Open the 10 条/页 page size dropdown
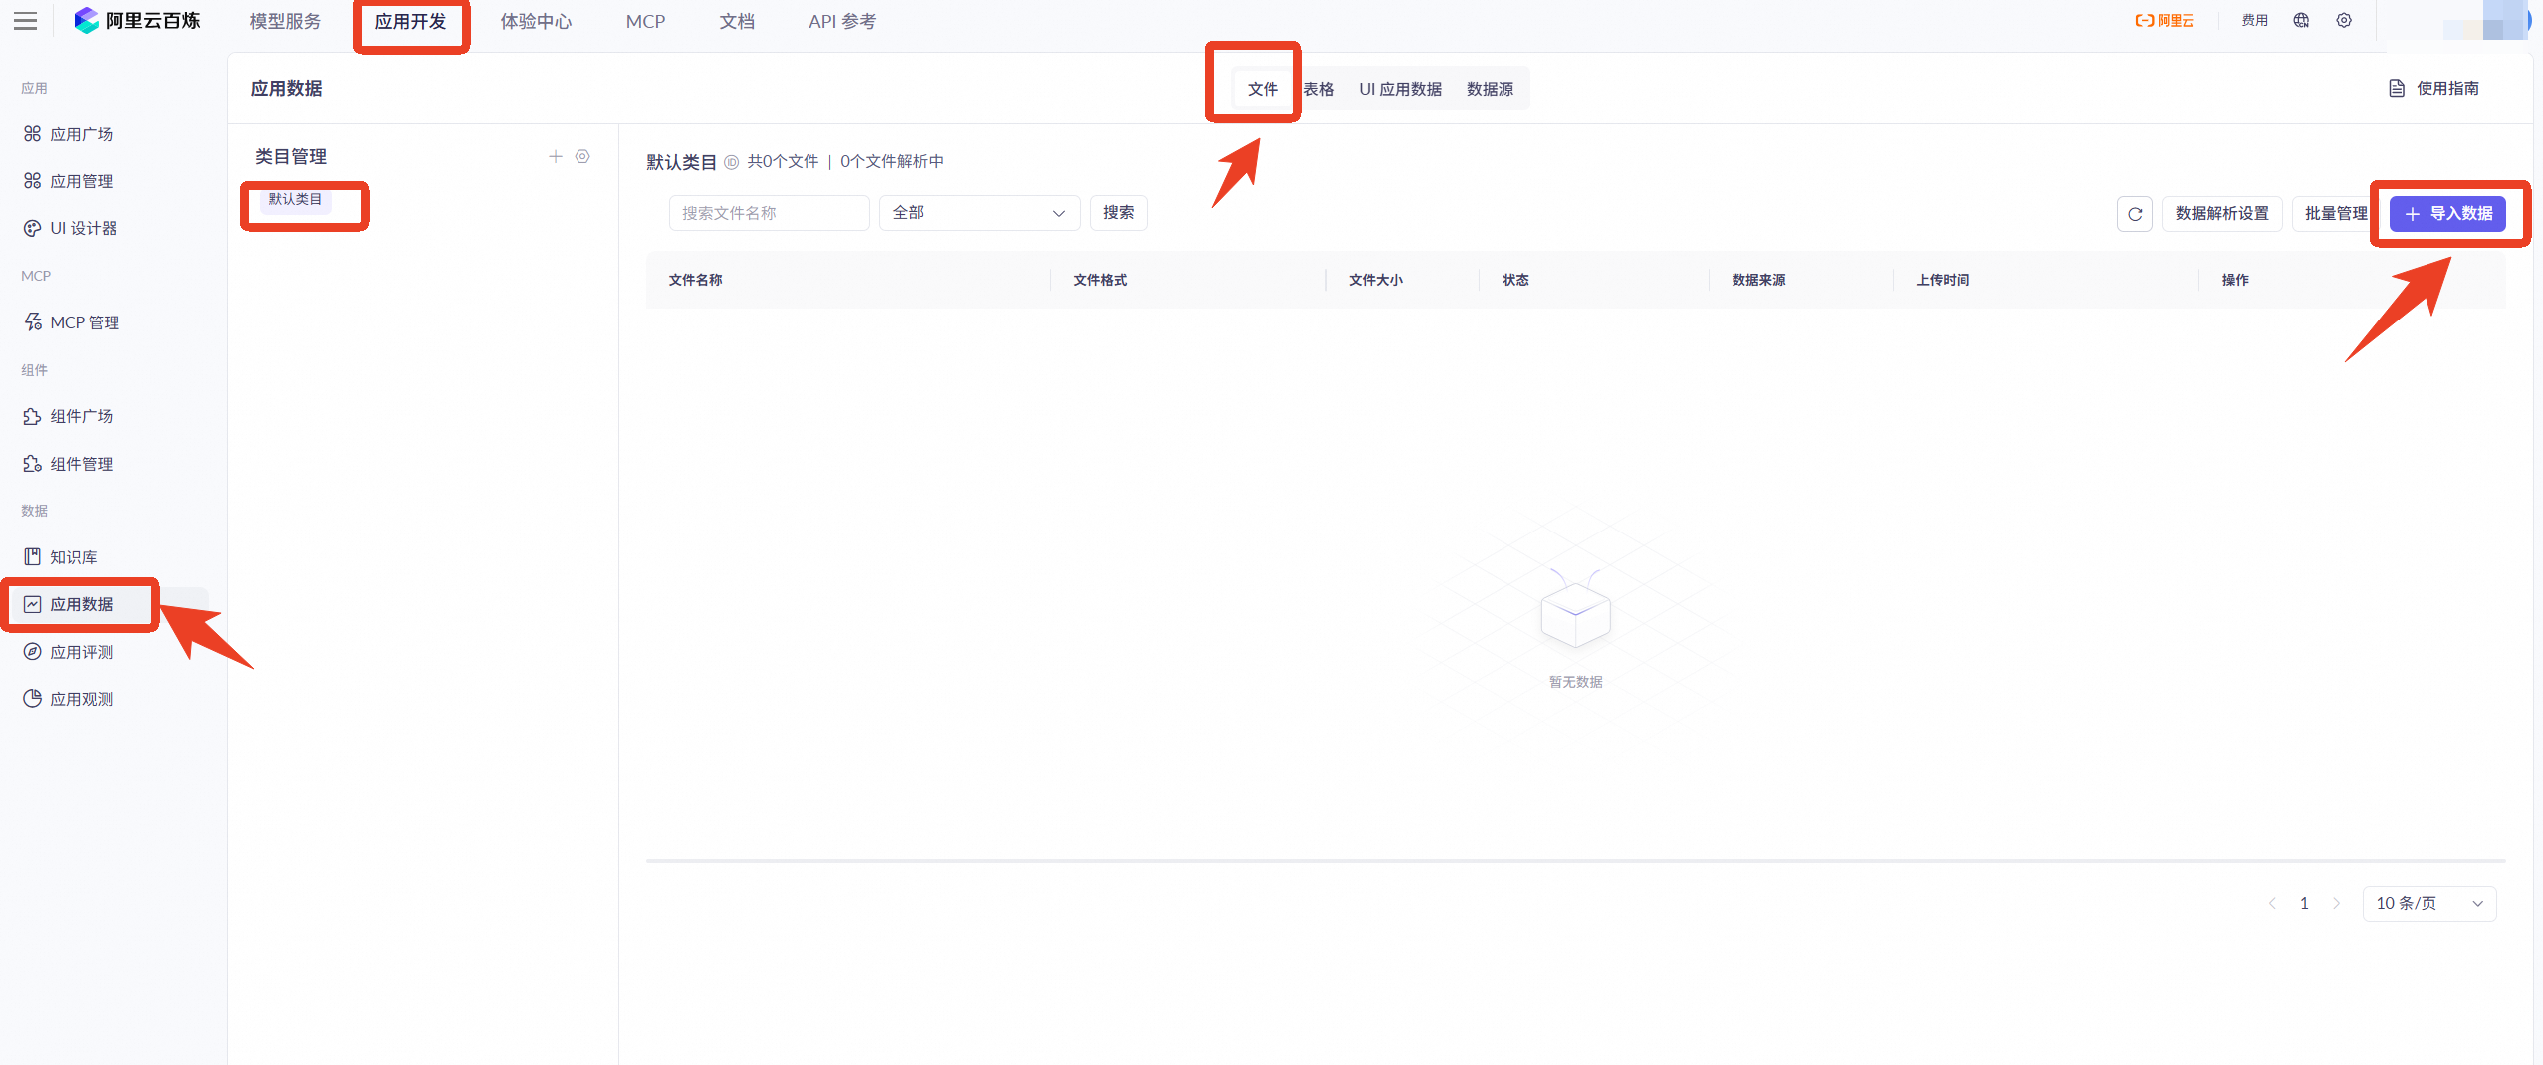Viewport: 2543px width, 1065px height. 2429,904
